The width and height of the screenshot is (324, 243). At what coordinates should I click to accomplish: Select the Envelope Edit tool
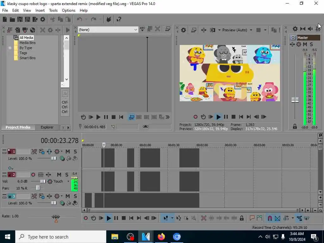point(178,218)
